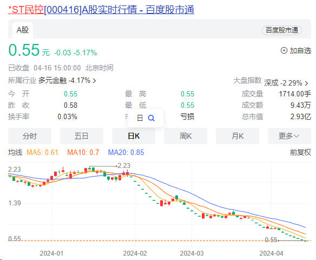
Task: Click the 2024-02 date axis label
Action: [x=135, y=253]
